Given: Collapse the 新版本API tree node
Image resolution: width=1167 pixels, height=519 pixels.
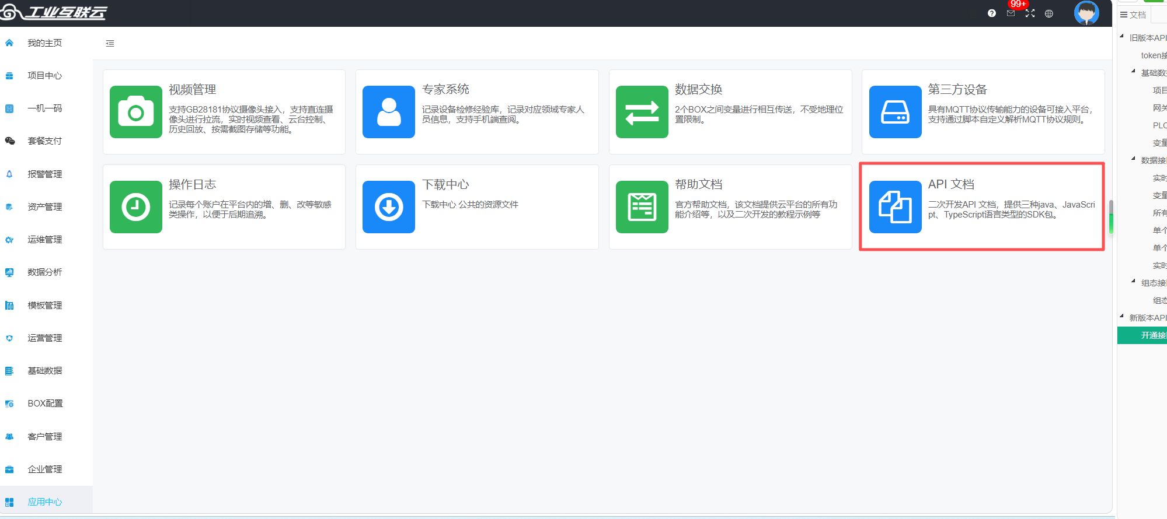Looking at the screenshot, I should (x=1121, y=317).
